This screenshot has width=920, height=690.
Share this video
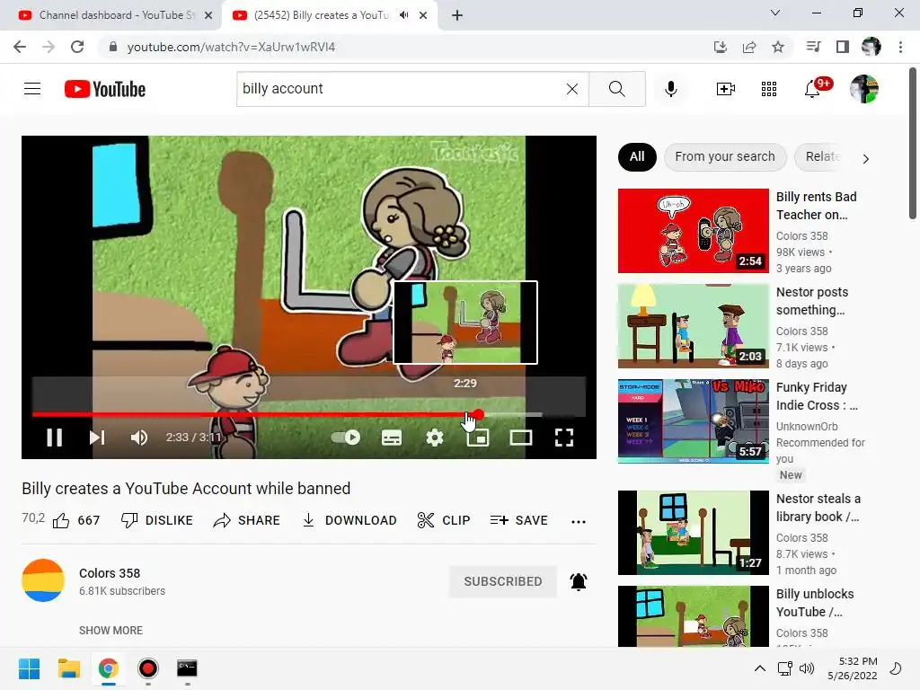point(246,520)
